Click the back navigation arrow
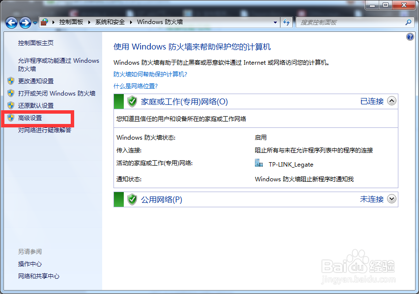The width and height of the screenshot is (419, 294). pos(11,23)
